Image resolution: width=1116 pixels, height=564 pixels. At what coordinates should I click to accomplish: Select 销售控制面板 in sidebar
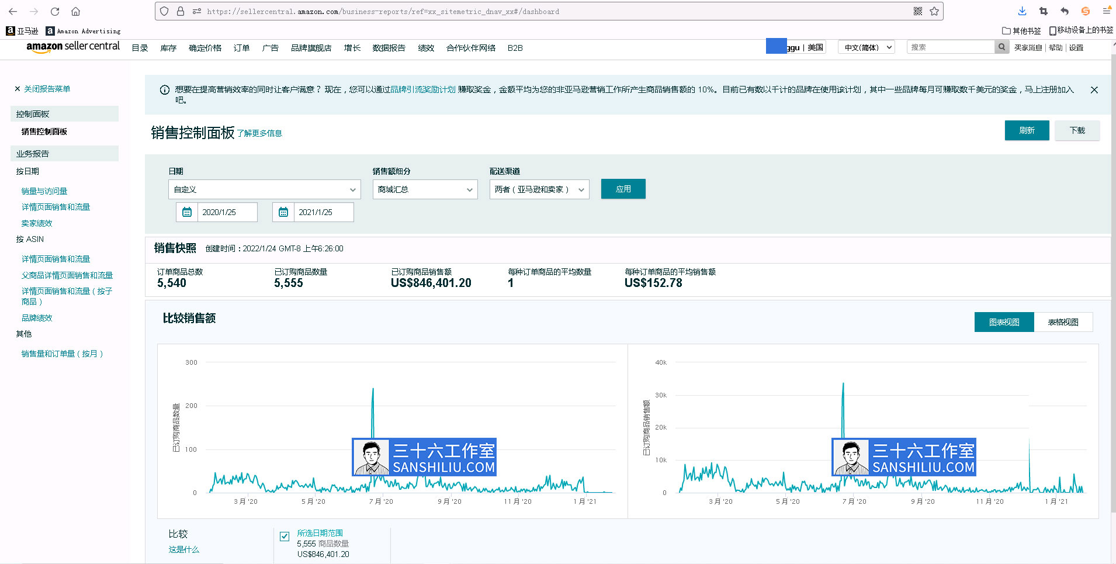(x=44, y=132)
